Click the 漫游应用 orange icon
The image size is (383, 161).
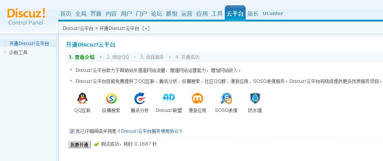point(197,98)
